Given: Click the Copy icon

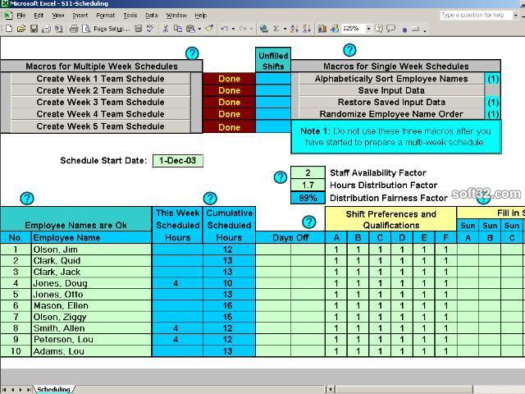Looking at the screenshot, I should (177, 30).
